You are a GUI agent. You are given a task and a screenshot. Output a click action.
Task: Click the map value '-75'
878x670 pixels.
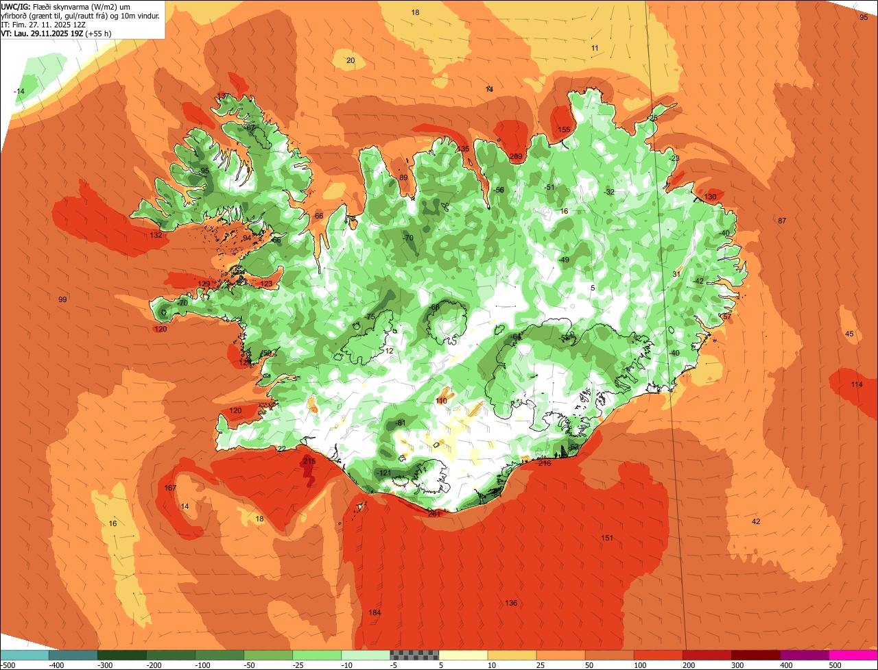click(370, 317)
